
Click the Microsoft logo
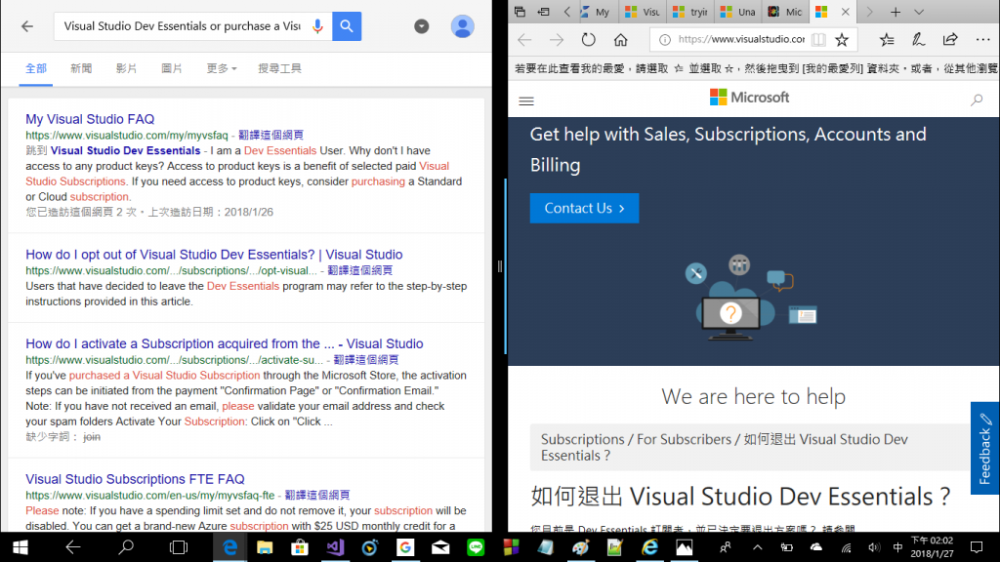click(749, 98)
